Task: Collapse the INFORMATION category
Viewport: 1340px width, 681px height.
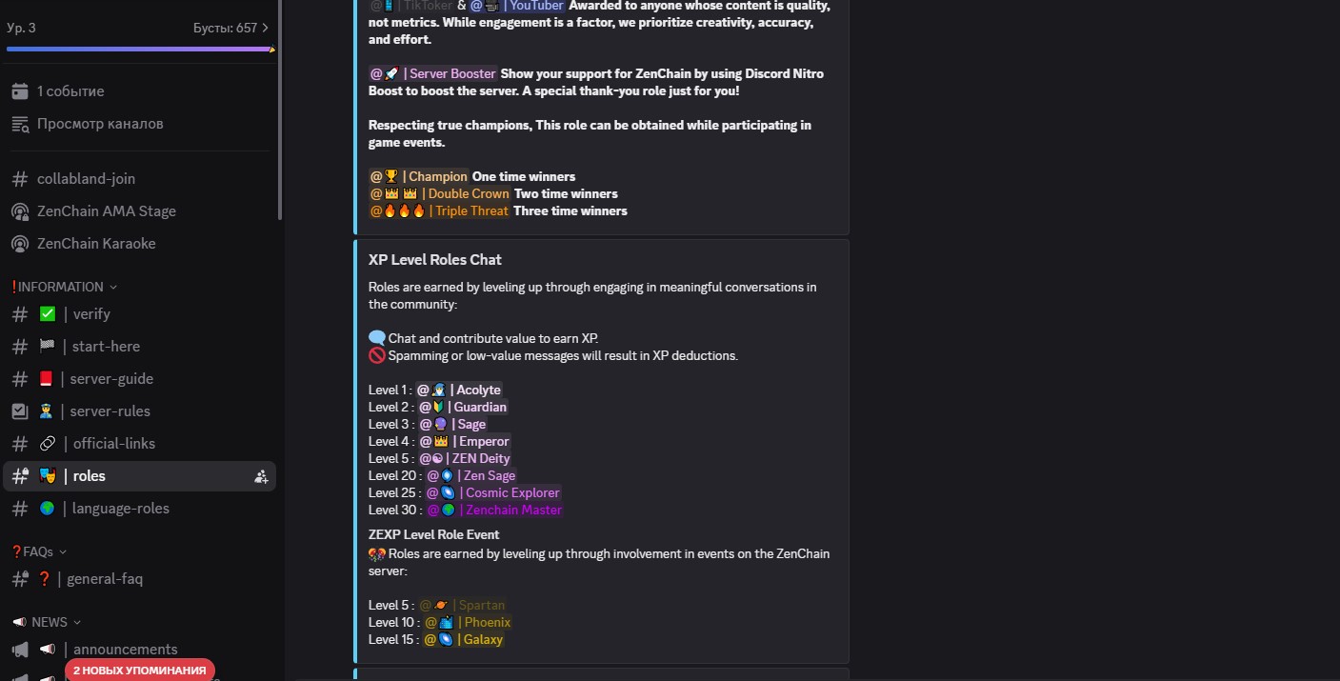Action: (63, 287)
